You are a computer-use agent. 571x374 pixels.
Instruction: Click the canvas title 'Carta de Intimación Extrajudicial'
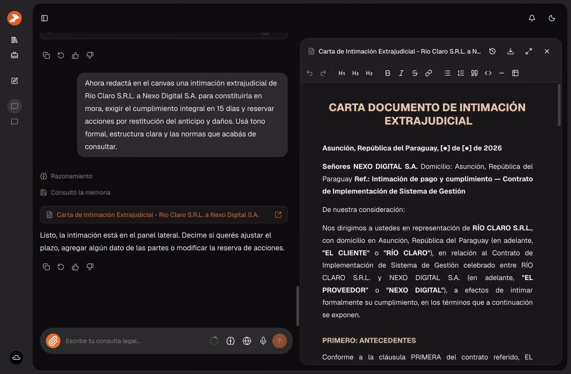(x=400, y=51)
